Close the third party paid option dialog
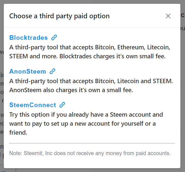This screenshot has width=185, height=172. point(168,16)
